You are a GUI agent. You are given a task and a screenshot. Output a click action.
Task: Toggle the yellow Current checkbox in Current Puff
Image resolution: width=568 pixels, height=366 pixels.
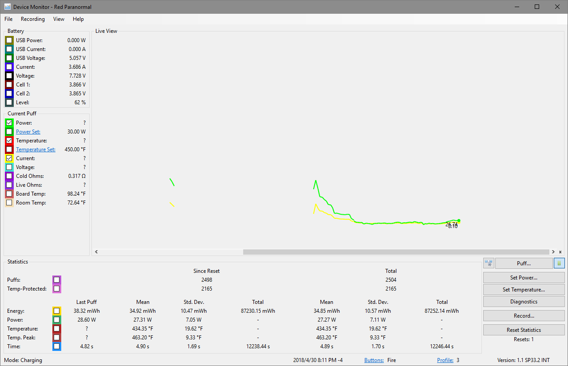(x=9, y=158)
